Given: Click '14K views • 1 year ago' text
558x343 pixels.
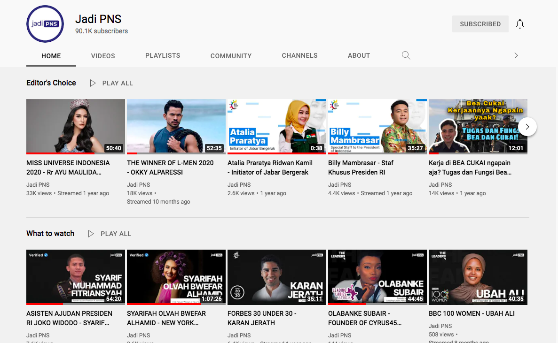Looking at the screenshot, I should click(x=457, y=193).
